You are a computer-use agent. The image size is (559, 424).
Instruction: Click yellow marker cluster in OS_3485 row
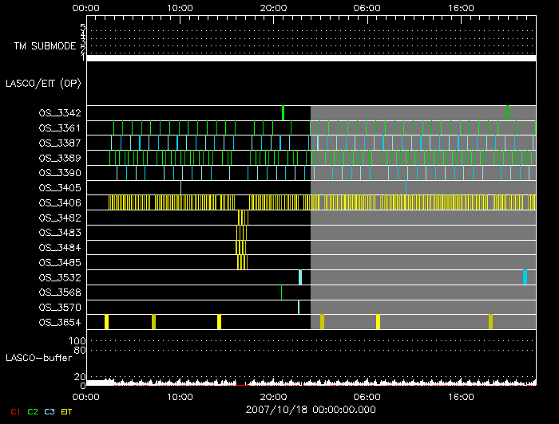(x=241, y=262)
